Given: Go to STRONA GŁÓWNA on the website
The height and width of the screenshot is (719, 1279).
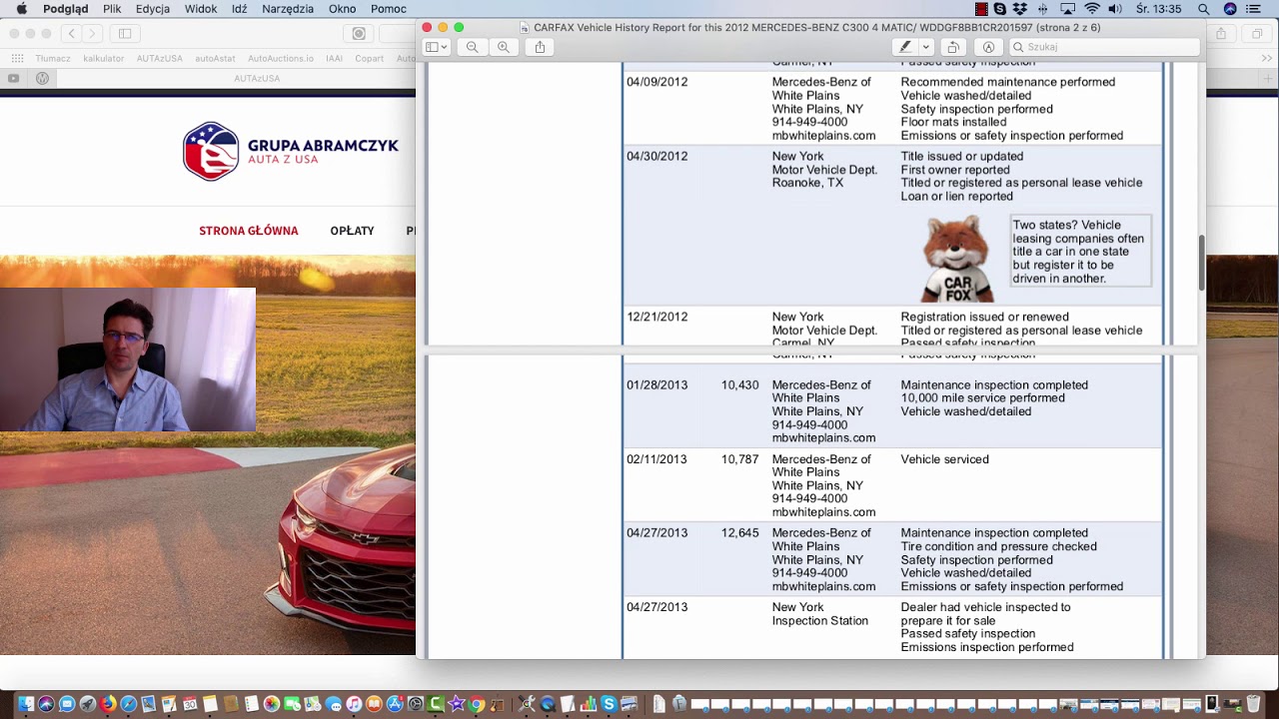Looking at the screenshot, I should (x=248, y=231).
